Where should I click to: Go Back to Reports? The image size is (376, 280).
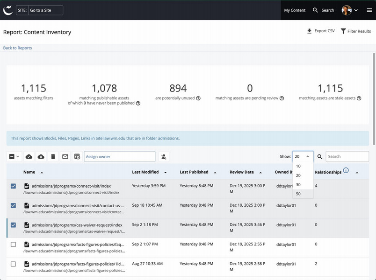coord(17,48)
